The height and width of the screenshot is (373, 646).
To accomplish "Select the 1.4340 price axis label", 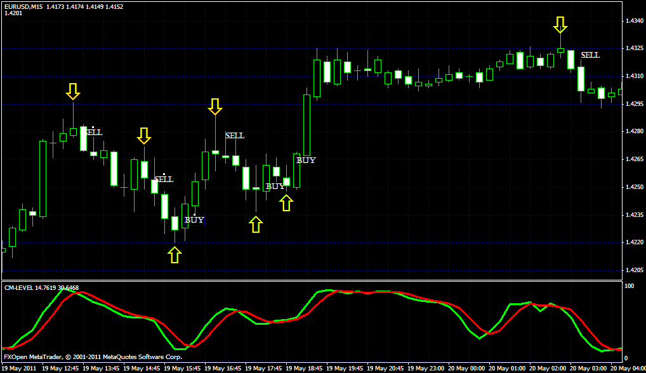I will point(635,20).
